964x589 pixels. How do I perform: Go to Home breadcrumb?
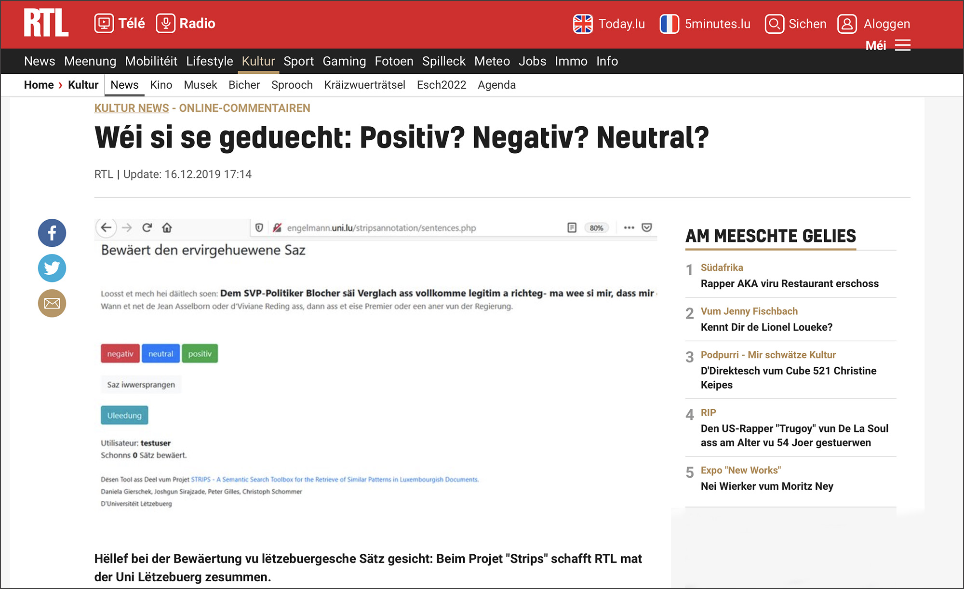(39, 85)
